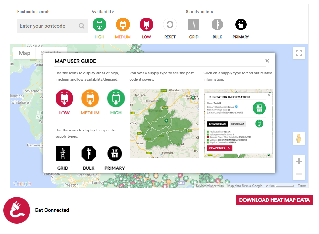Screen dimensions: 319x234
Task: Open the map Terms link
Action: coord(301,186)
